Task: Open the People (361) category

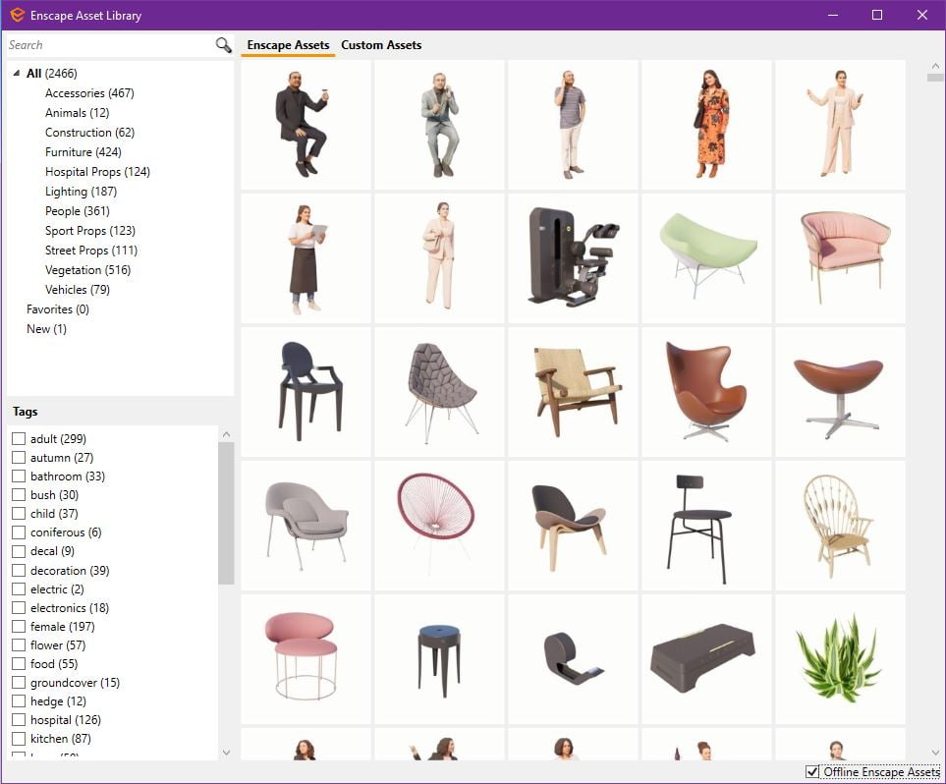Action: click(x=78, y=211)
